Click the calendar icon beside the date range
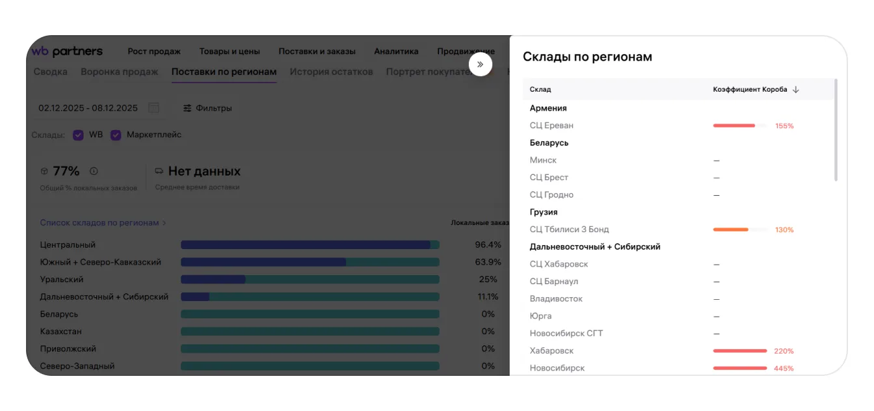 coord(153,108)
